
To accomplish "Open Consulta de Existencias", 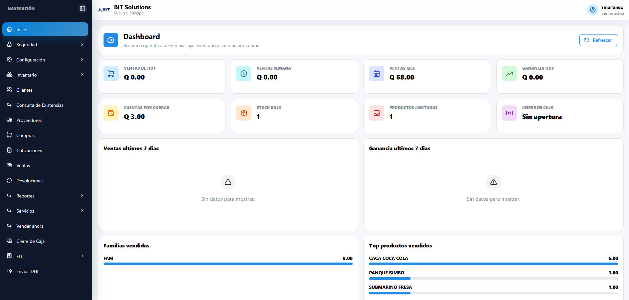I will (45, 105).
